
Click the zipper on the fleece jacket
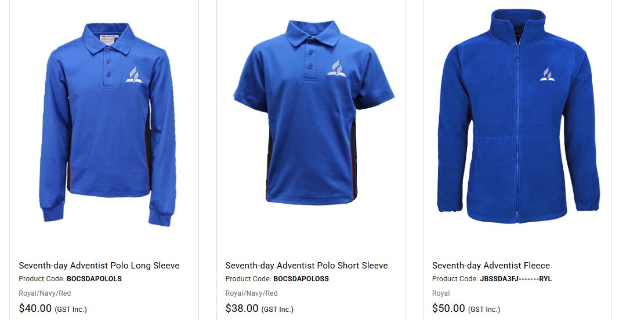517,126
